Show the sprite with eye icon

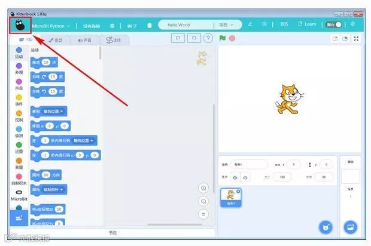[235, 177]
